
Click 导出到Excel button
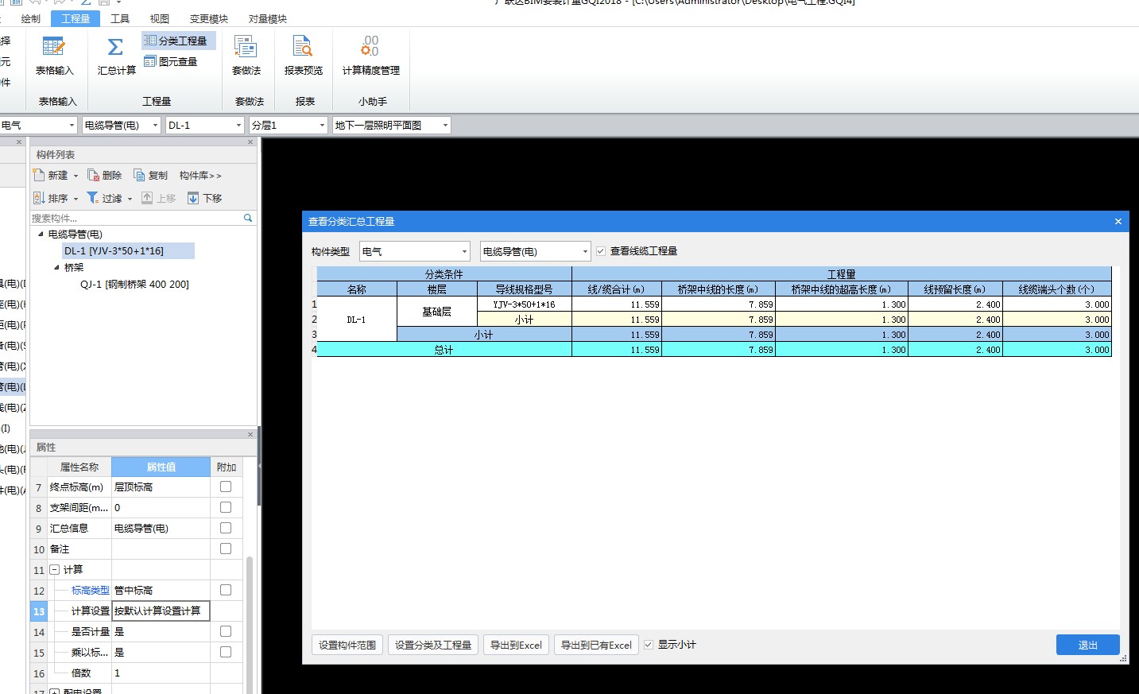[516, 645]
